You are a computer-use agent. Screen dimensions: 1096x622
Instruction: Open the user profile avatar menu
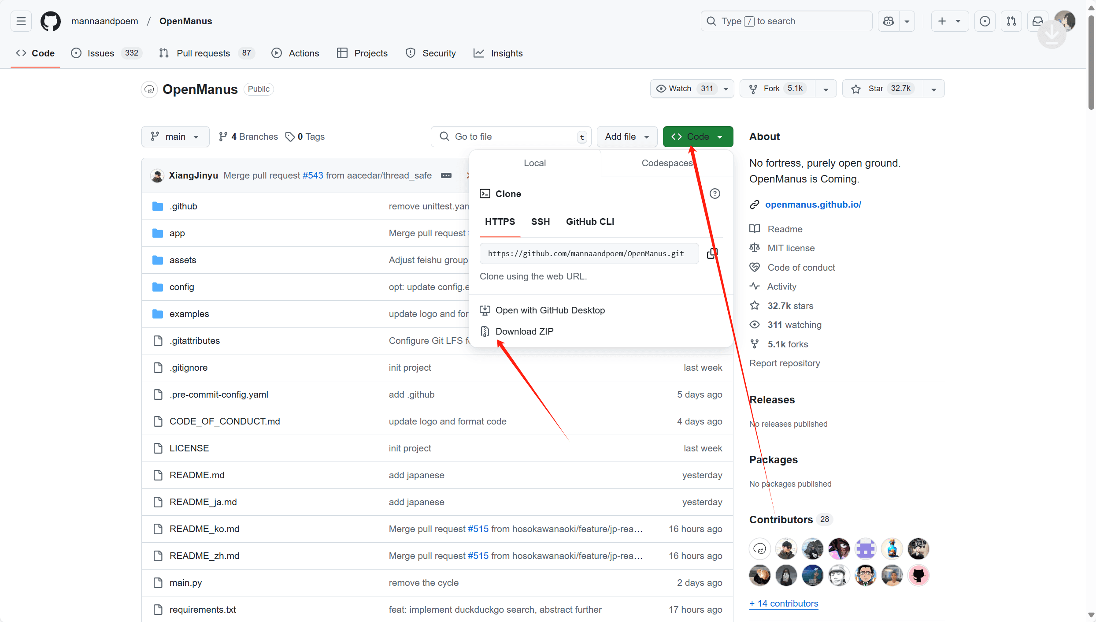(1065, 21)
